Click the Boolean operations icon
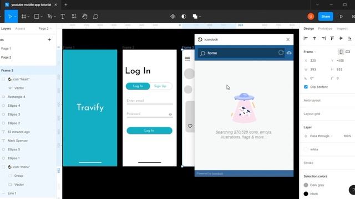This screenshot has height=199, width=355. click(x=195, y=17)
